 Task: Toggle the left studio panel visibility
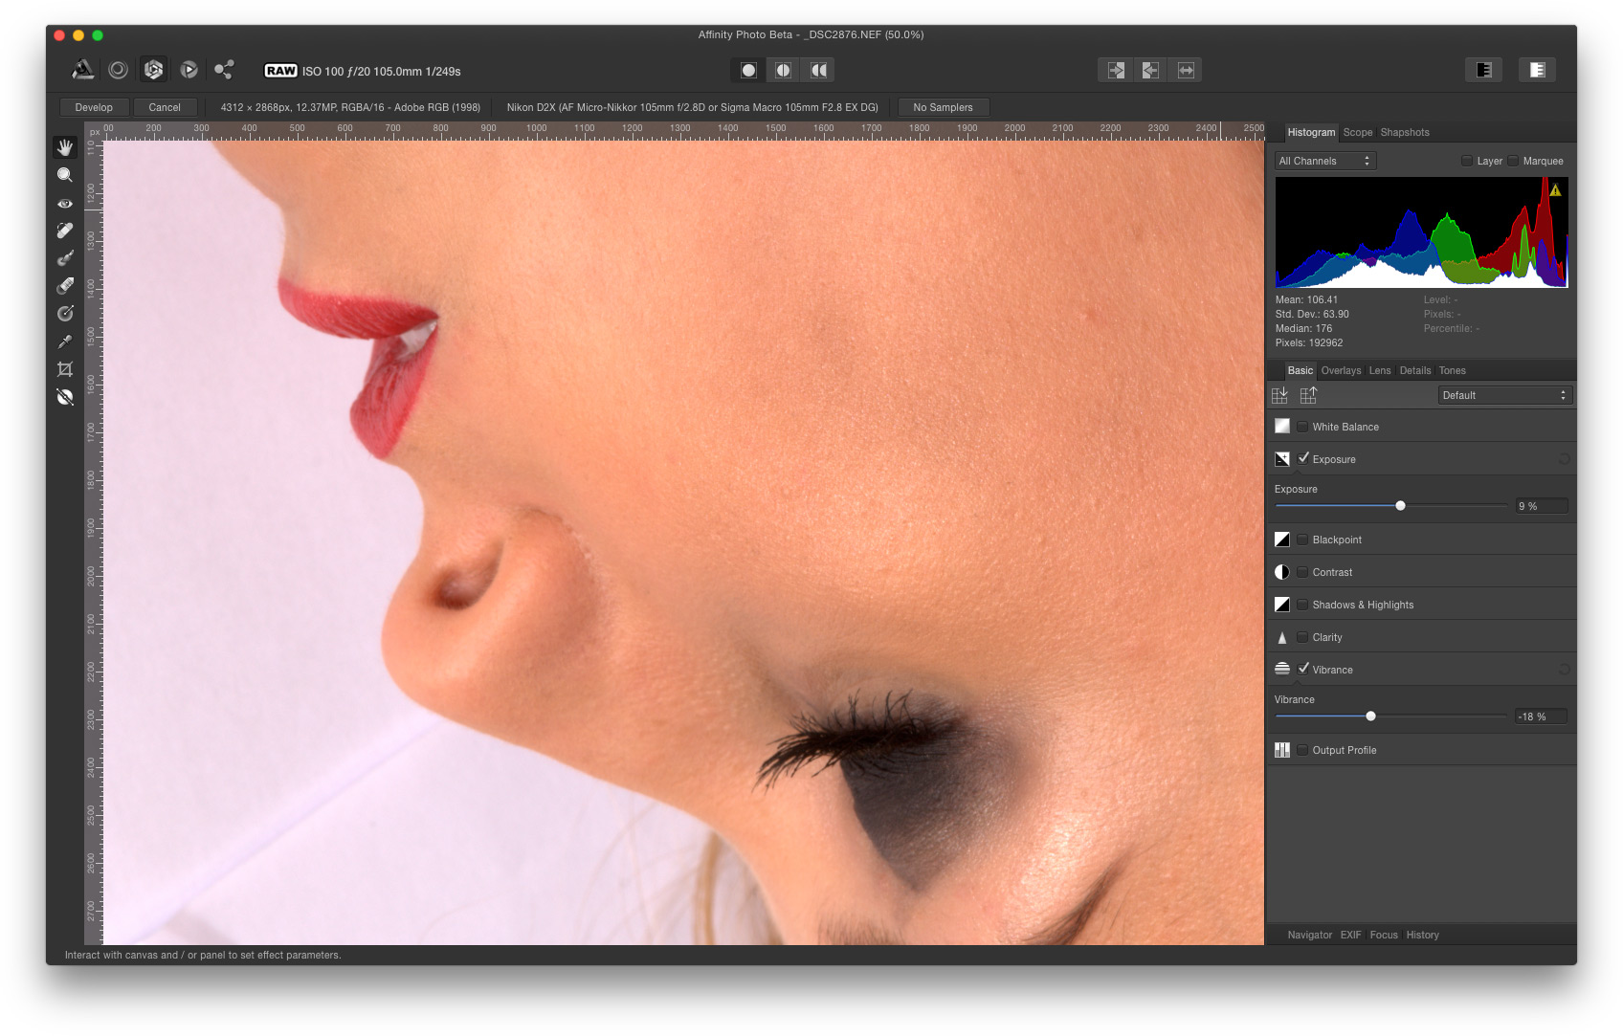coord(1483,70)
